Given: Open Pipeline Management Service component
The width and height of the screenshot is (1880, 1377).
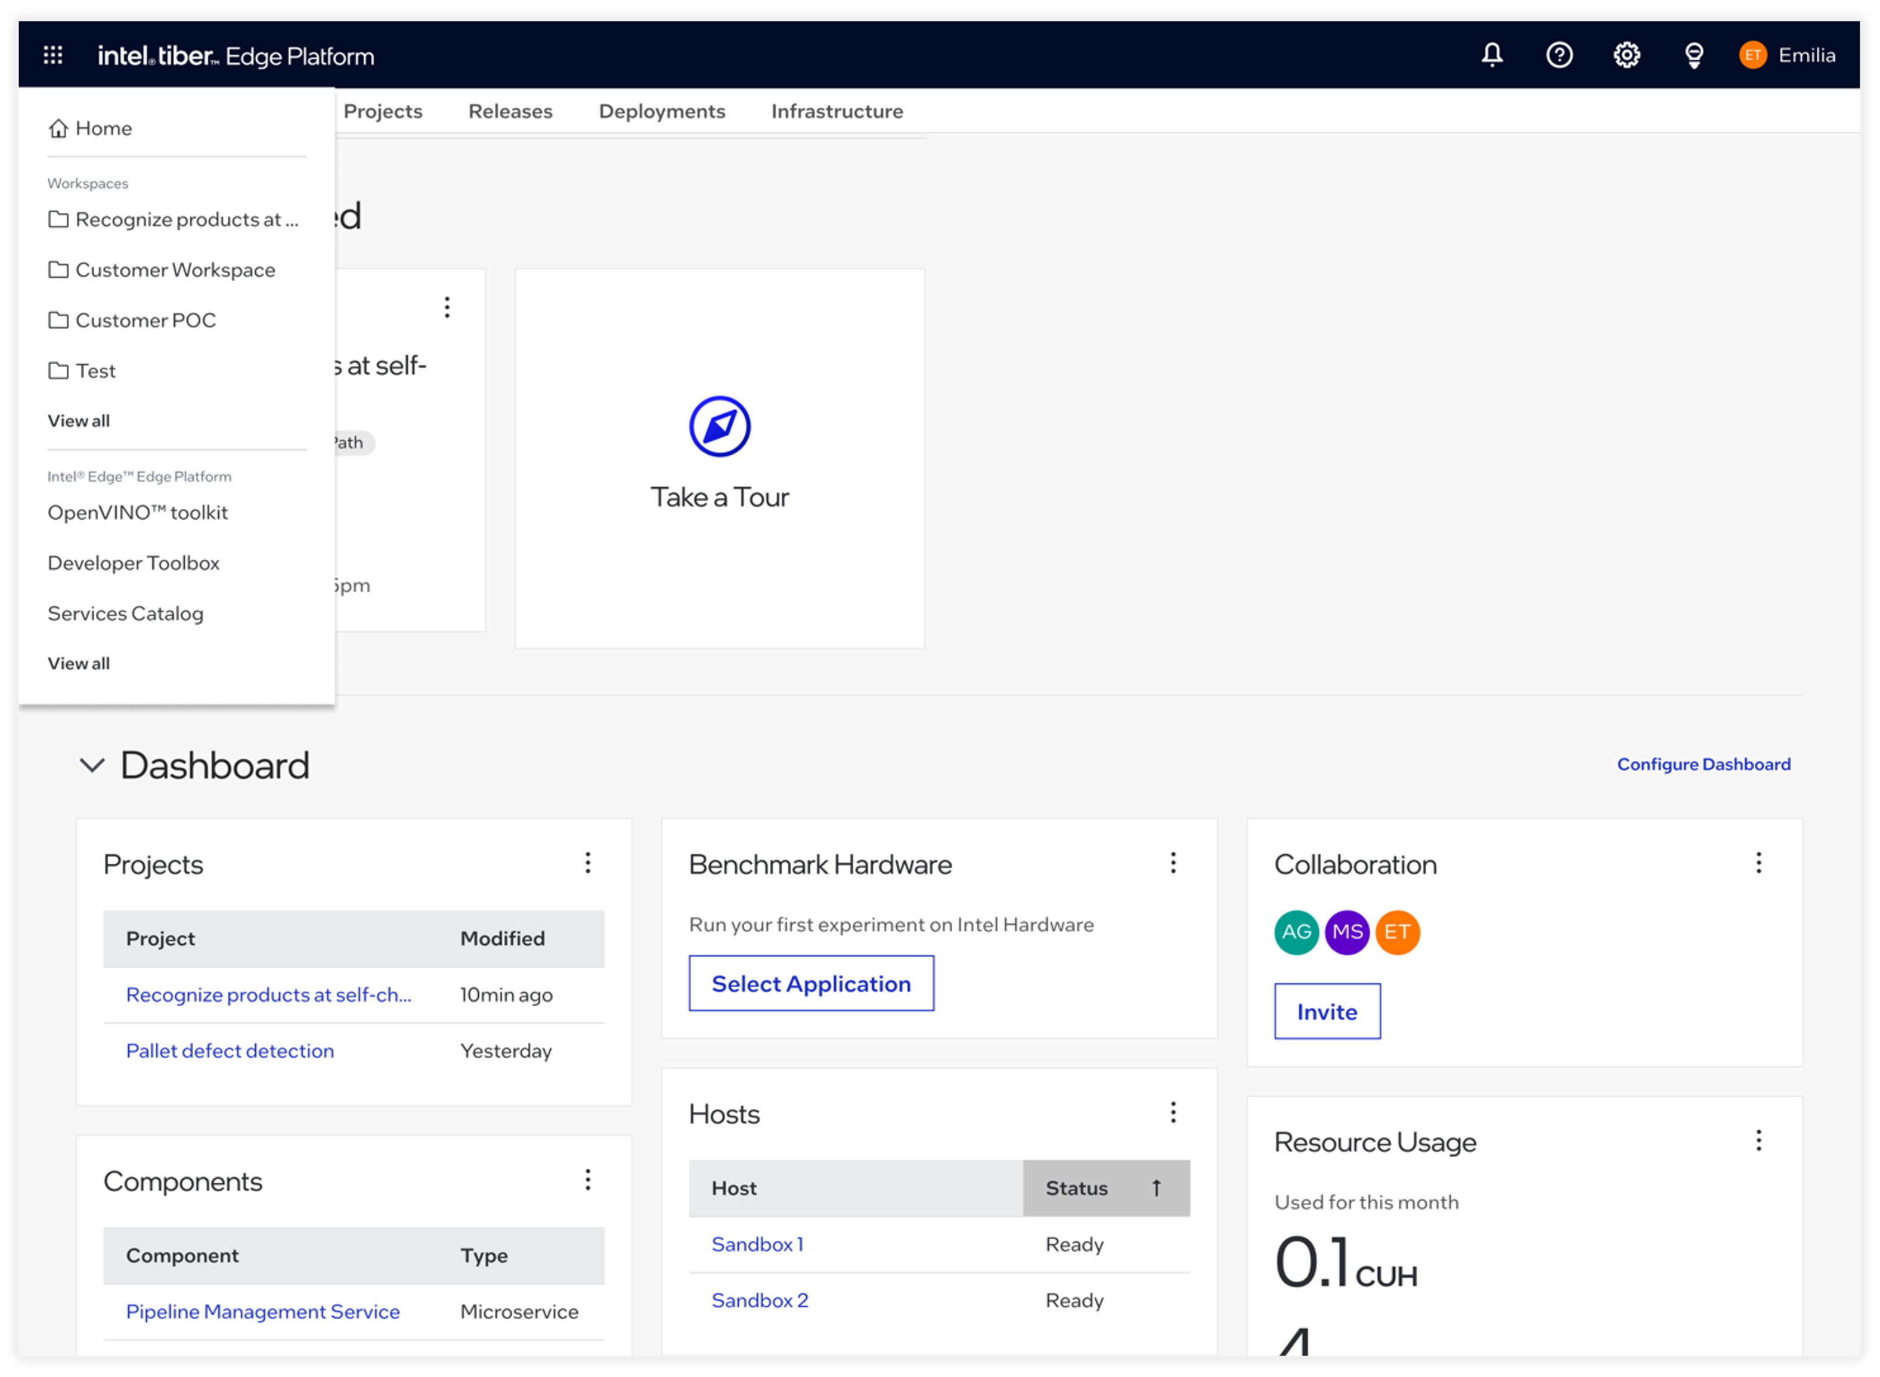Looking at the screenshot, I should [262, 1312].
